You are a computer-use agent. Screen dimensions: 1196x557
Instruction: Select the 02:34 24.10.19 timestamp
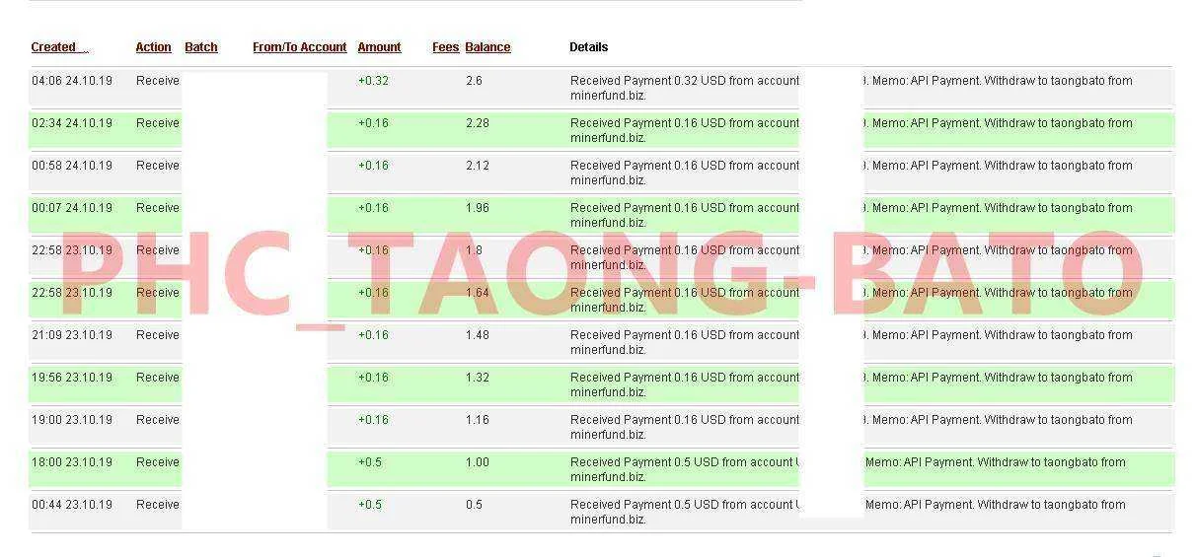coord(72,123)
